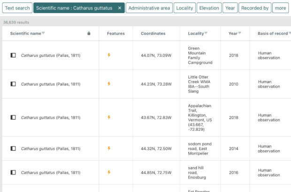The image size is (291, 192).
Task: Click lightning features icon in sodom pond row
Action: tap(109, 148)
